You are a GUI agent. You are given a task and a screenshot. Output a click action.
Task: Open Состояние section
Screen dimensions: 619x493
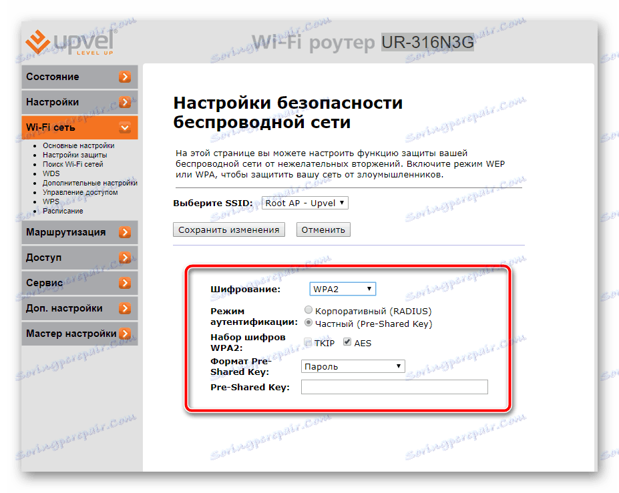79,77
